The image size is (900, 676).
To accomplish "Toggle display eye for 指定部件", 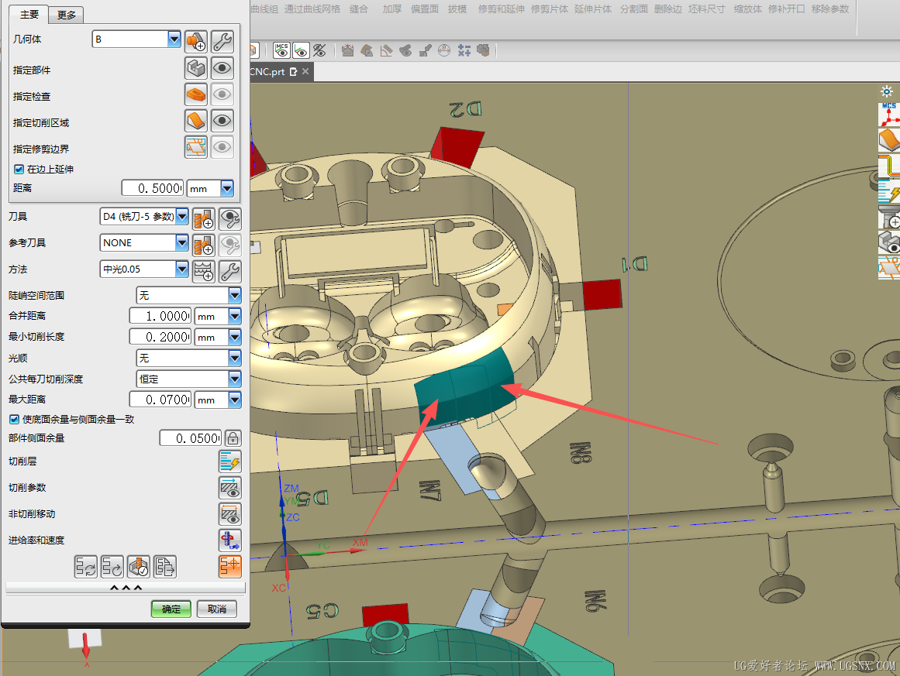I will (222, 68).
